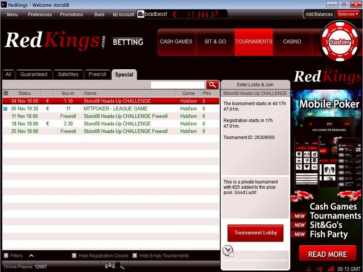363x272 pixels.
Task: Go to Sit & Go section
Action: click(x=215, y=42)
